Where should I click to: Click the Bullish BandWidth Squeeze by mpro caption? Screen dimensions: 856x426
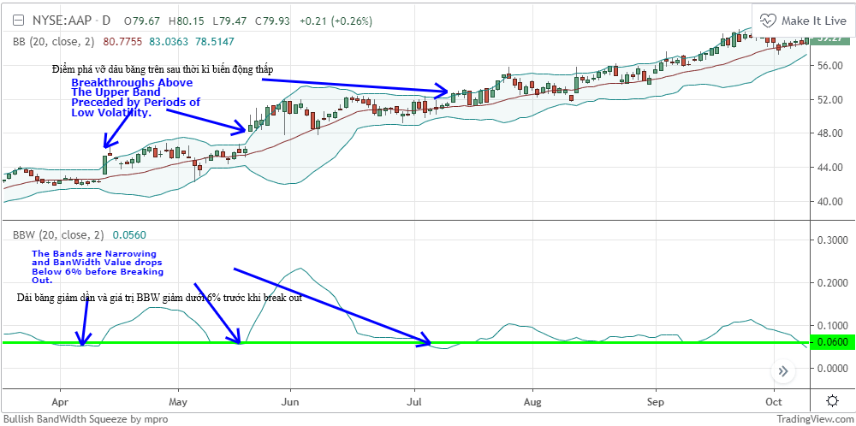click(x=86, y=419)
